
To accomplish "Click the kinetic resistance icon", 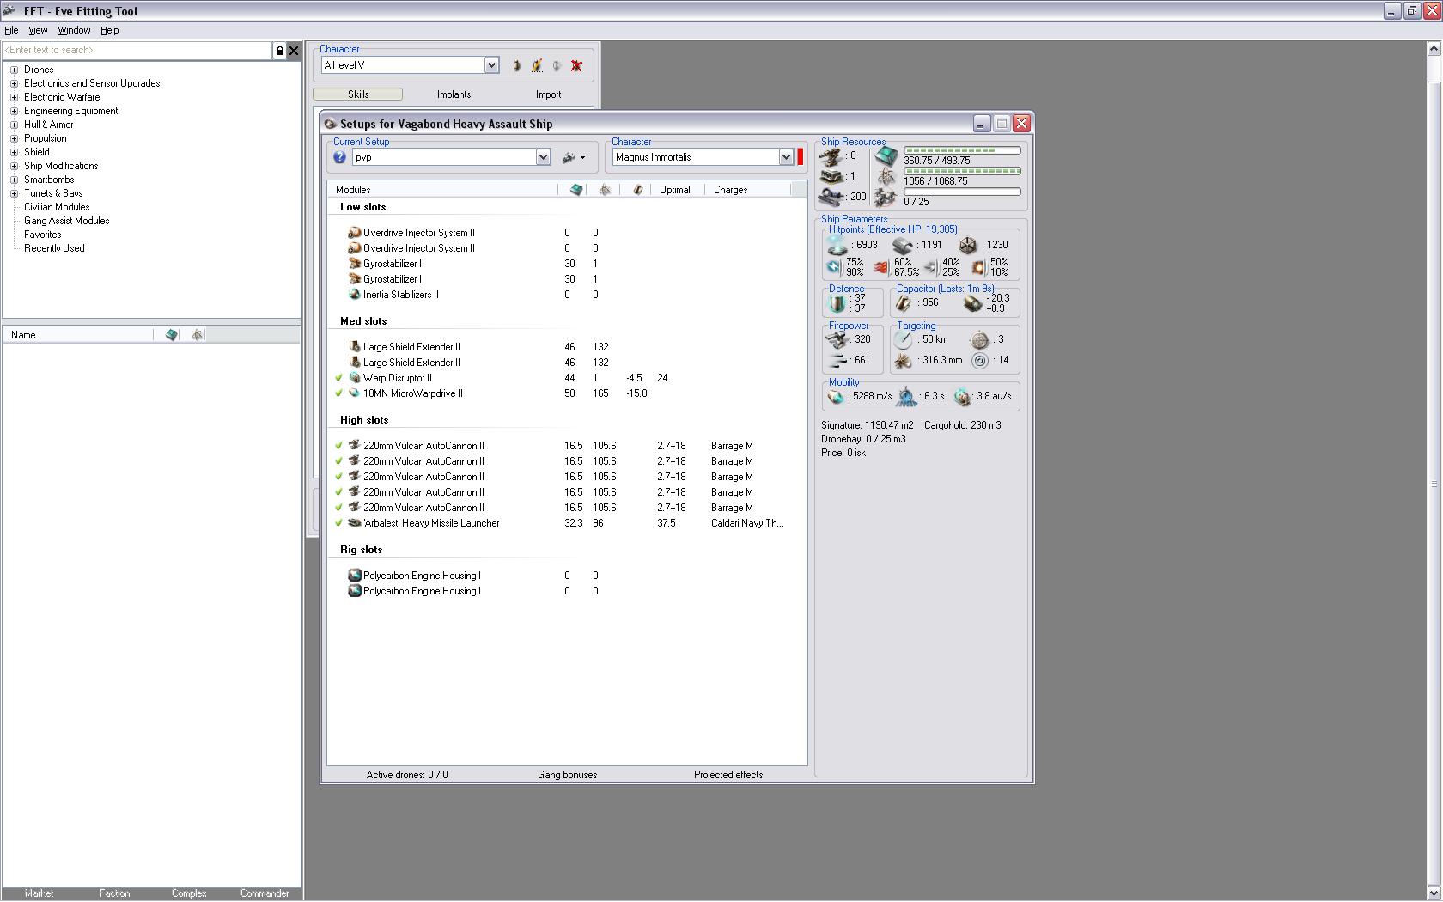I will [930, 267].
